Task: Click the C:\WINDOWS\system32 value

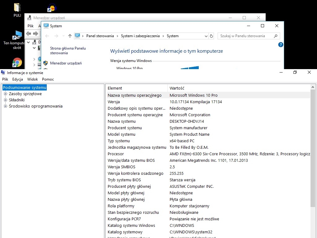Action: pyautogui.click(x=191, y=232)
